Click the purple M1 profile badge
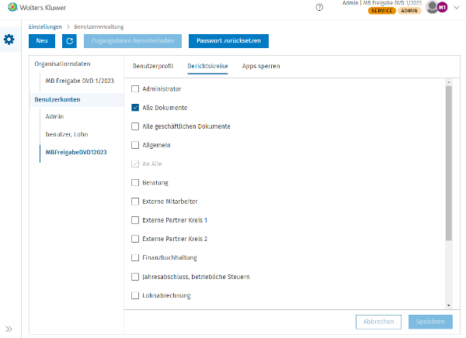 coord(442,7)
